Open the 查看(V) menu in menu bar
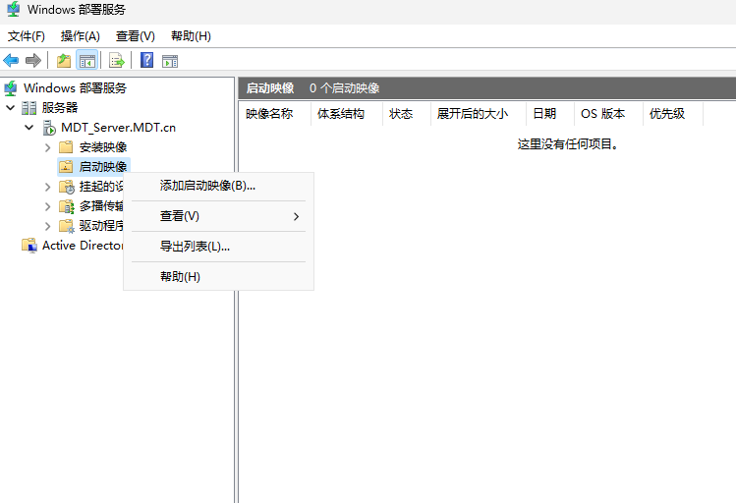 [136, 36]
